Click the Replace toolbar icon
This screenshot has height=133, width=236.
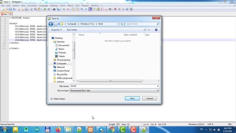(58, 9)
